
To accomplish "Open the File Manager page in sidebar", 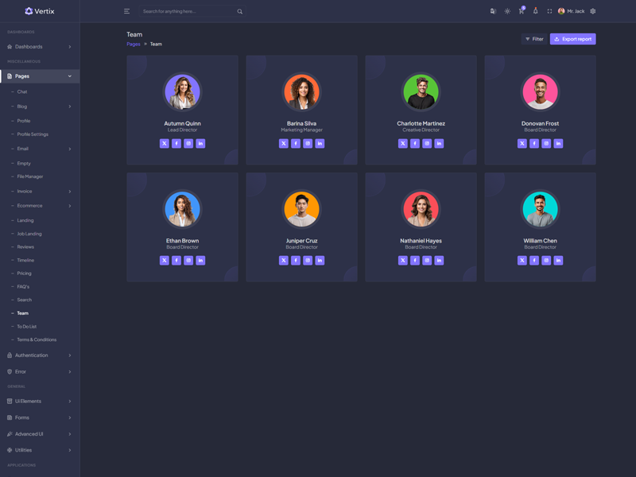I will 30,176.
